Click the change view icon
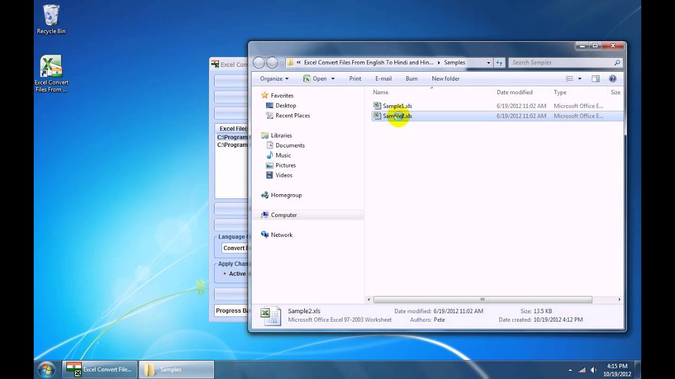 (570, 78)
